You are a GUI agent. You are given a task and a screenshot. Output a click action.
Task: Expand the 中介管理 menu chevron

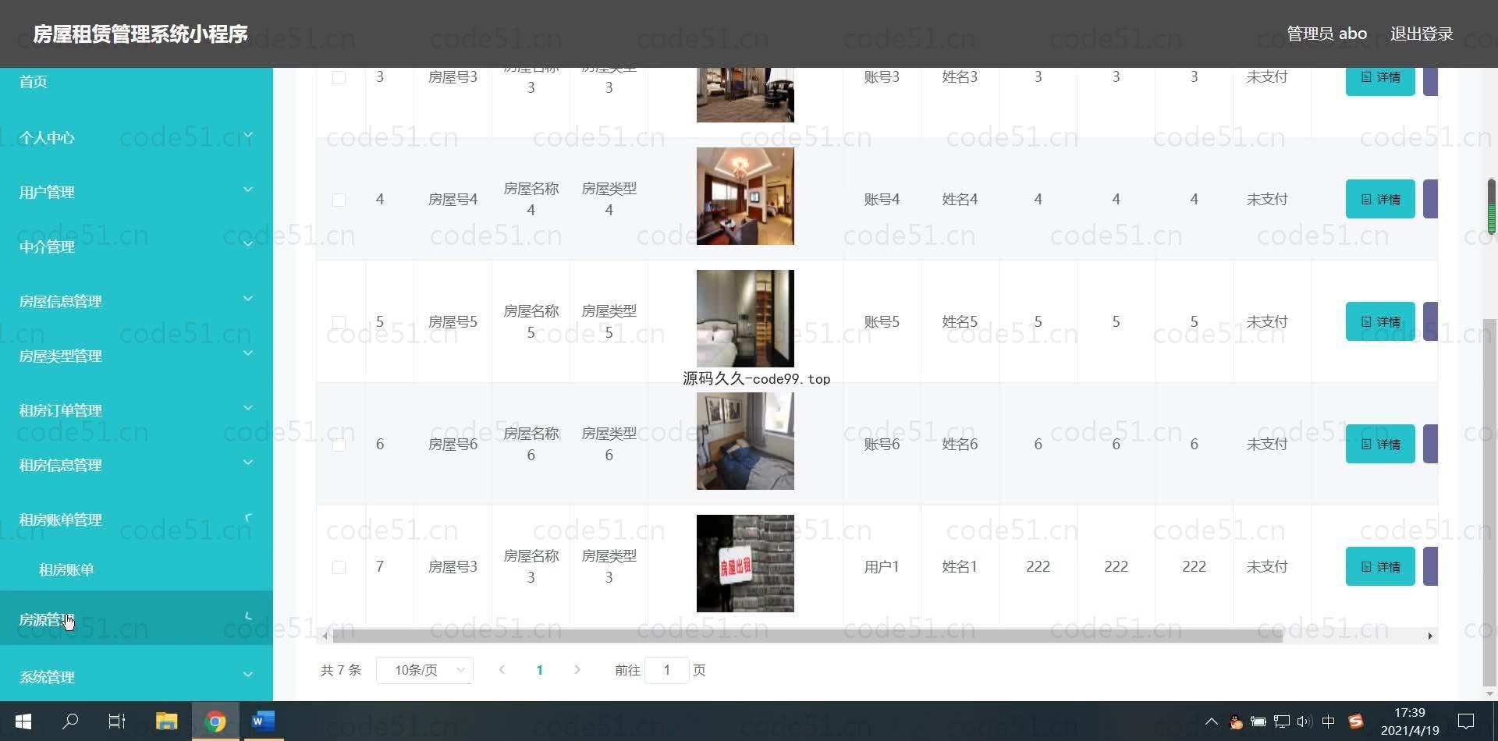tap(248, 244)
